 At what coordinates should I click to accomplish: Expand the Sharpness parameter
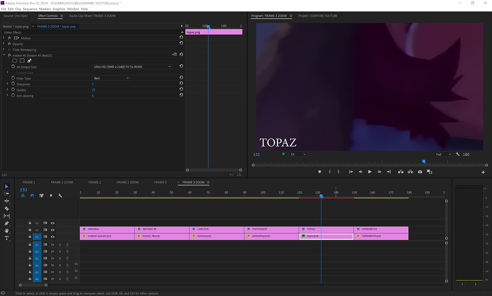(7, 84)
